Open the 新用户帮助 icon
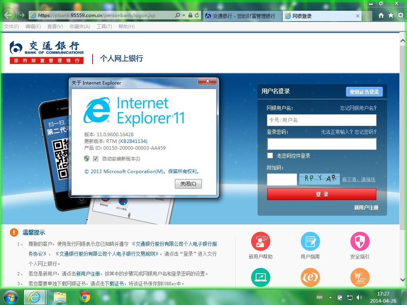The image size is (407, 305). [x=261, y=241]
